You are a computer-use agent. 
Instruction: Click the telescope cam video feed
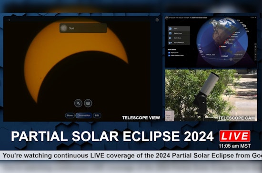pyautogui.click(x=211, y=95)
